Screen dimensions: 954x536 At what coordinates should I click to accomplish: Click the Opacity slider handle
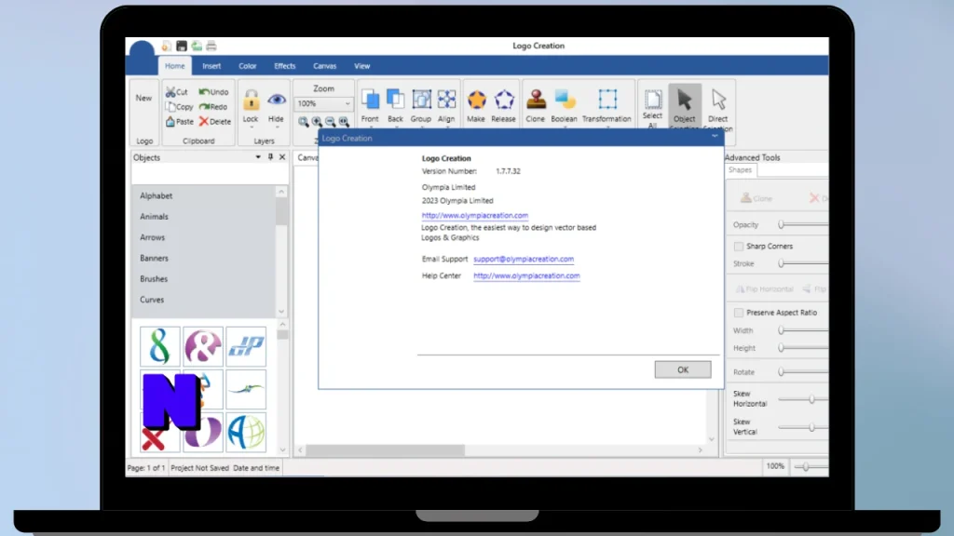(782, 225)
